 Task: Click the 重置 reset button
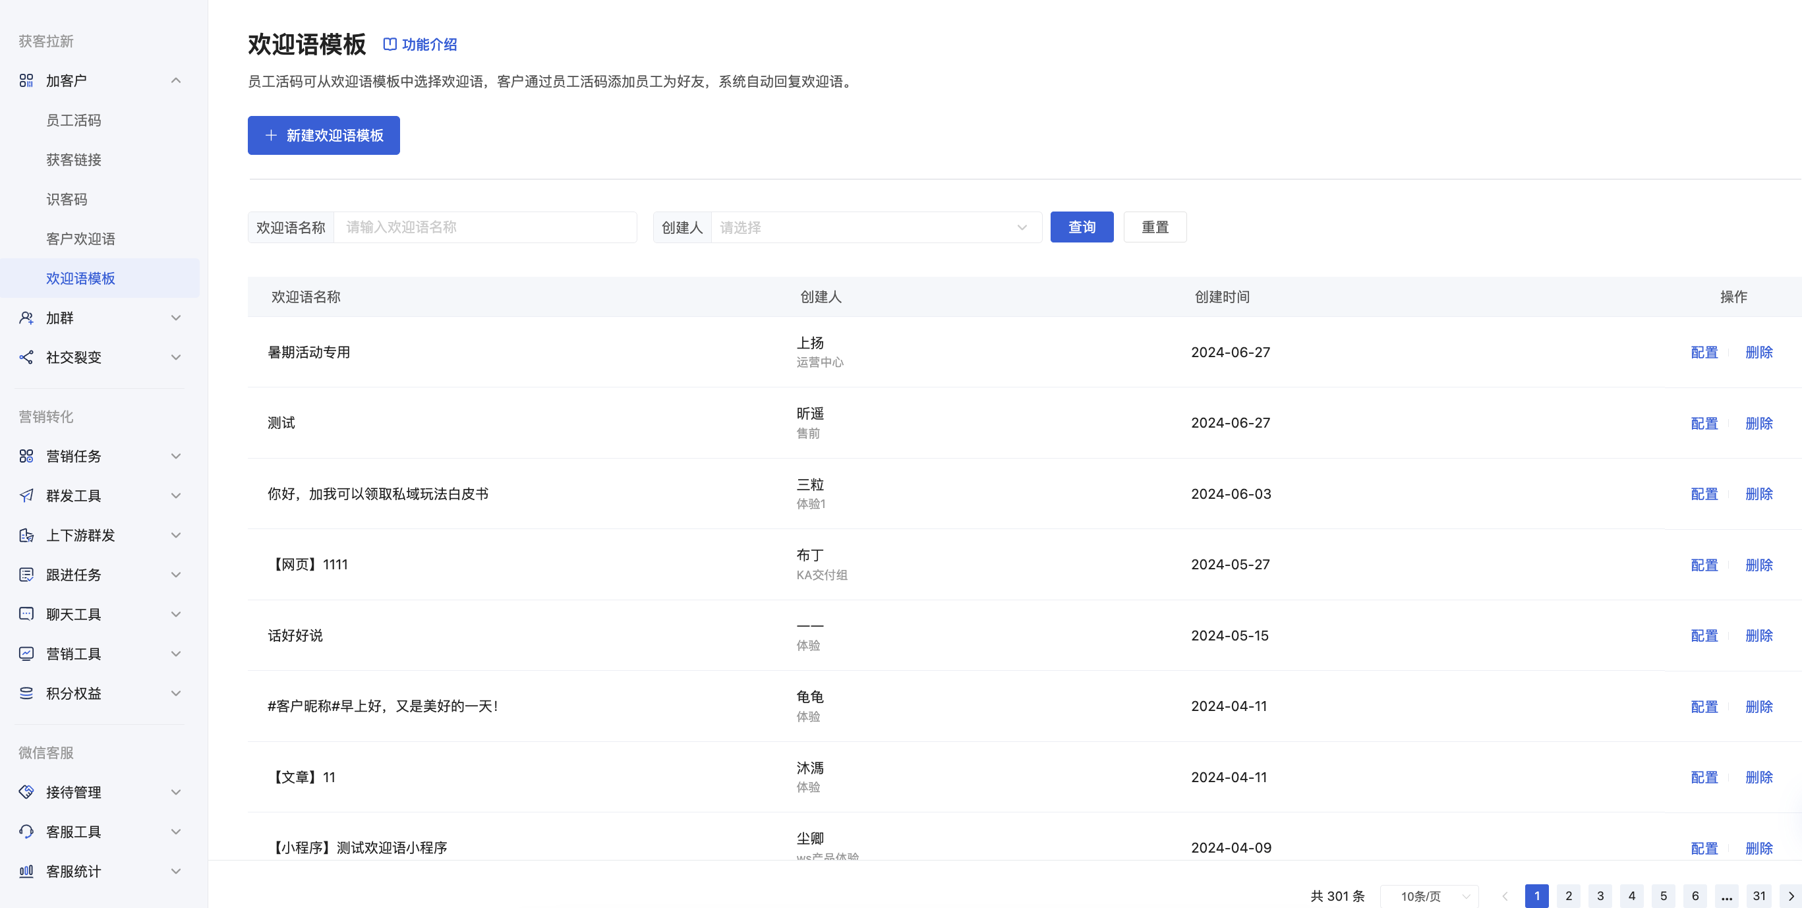click(1155, 227)
